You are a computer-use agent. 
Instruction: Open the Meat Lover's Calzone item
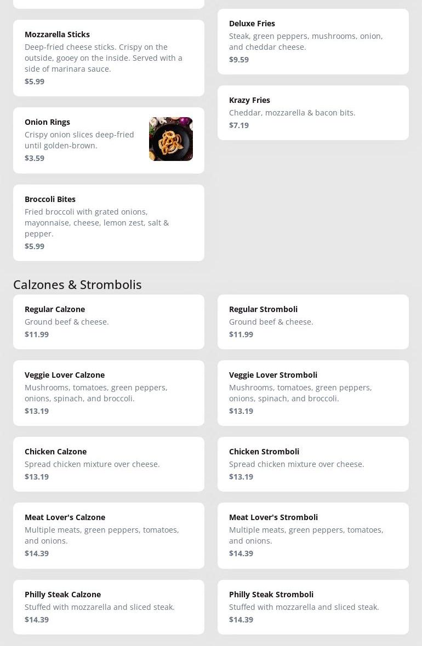tap(109, 535)
